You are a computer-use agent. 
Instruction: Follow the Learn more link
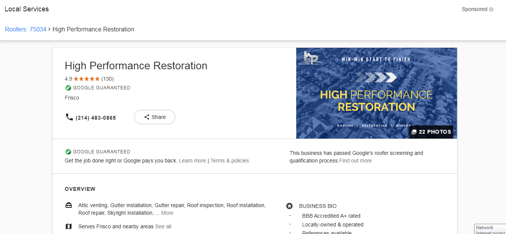pyautogui.click(x=192, y=161)
